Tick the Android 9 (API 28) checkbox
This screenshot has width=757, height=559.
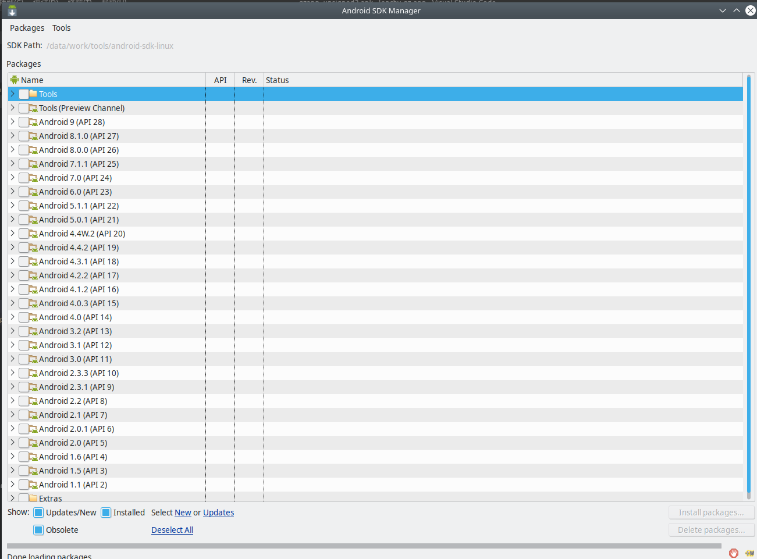[23, 122]
